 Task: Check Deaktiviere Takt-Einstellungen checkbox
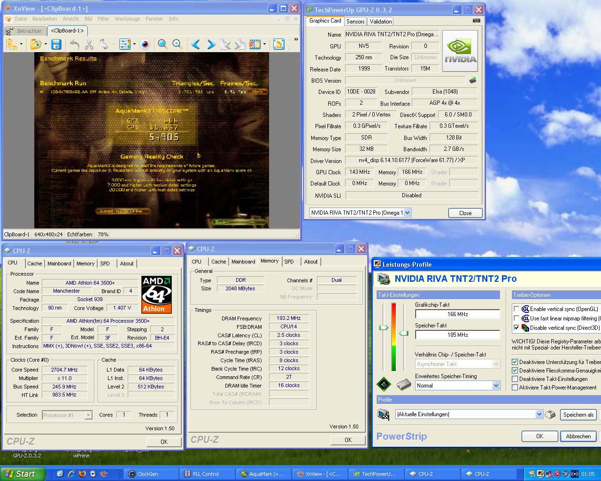pos(515,379)
